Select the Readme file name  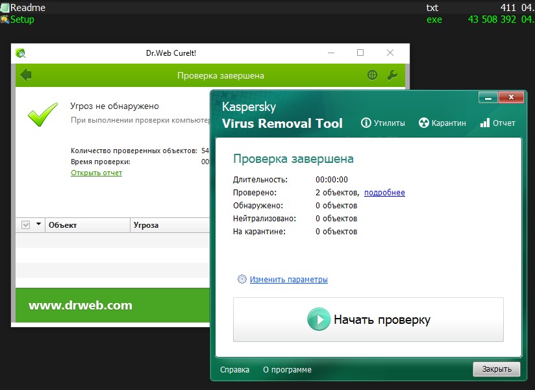28,8
